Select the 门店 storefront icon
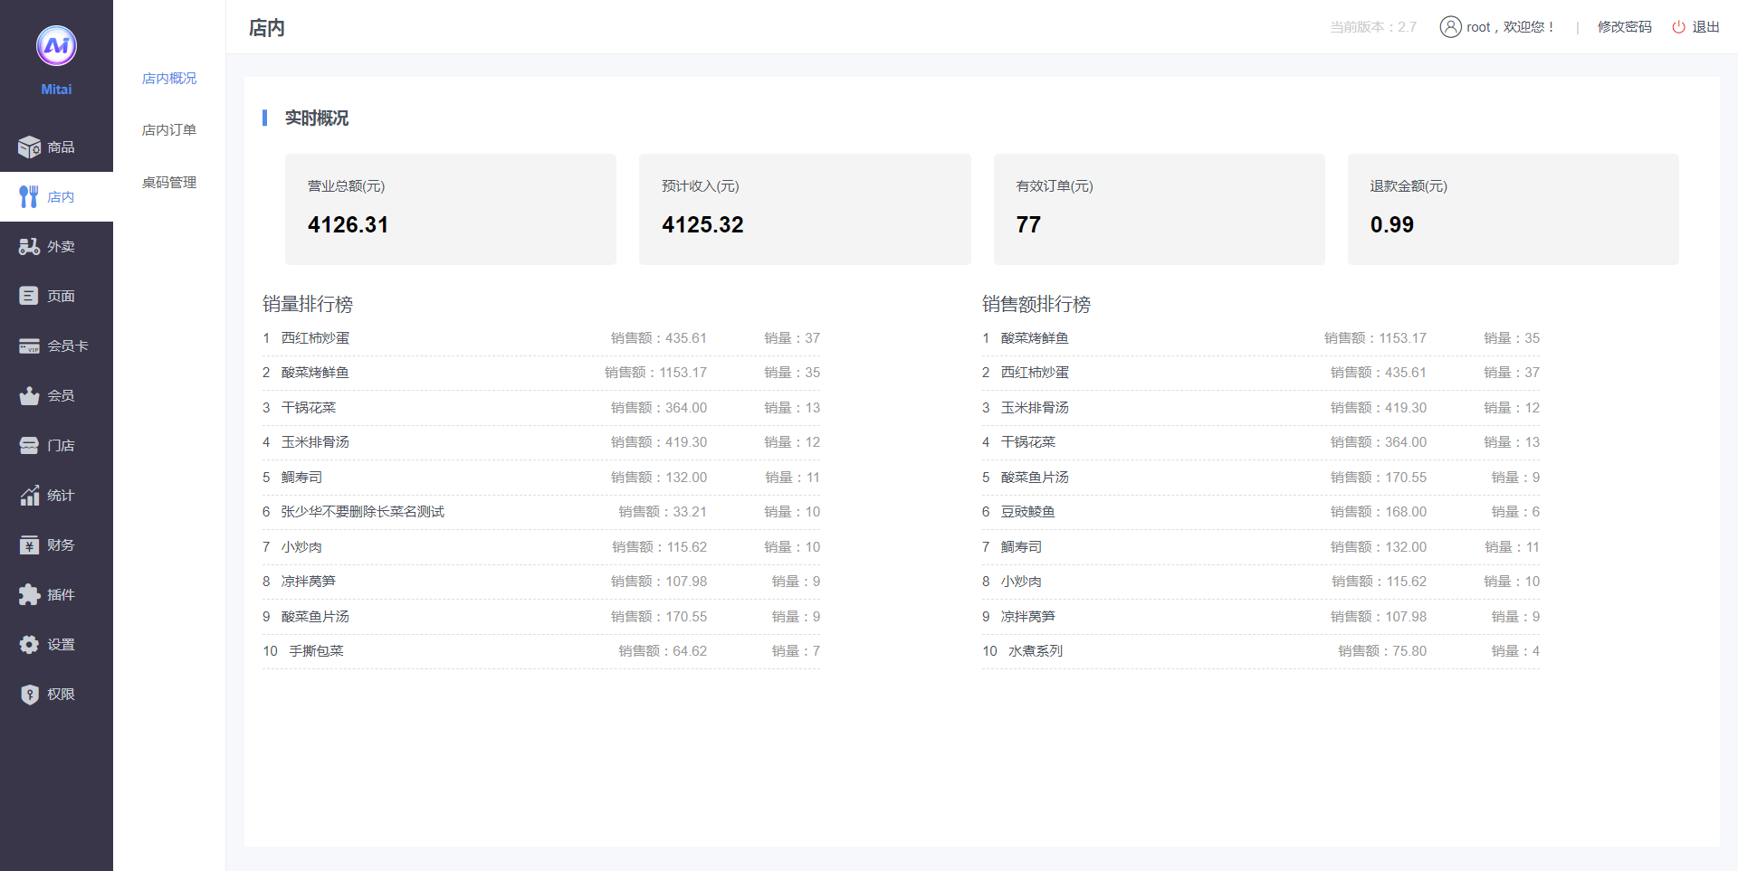Image resolution: width=1738 pixels, height=871 pixels. pyautogui.click(x=29, y=445)
